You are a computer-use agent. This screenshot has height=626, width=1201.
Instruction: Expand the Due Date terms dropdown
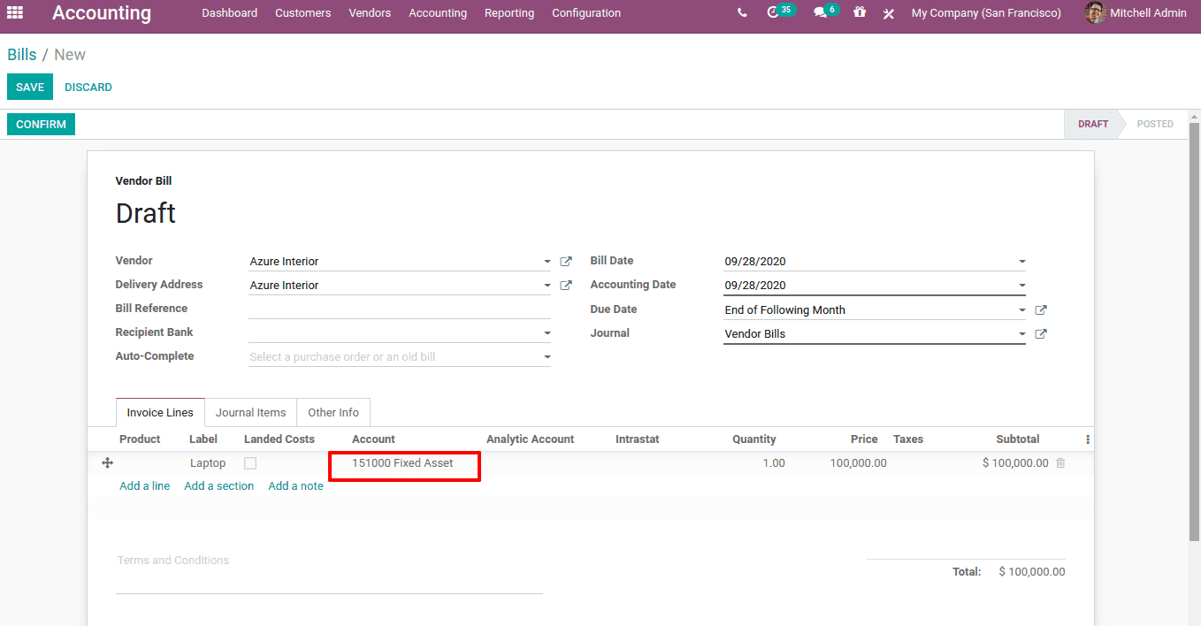(x=1022, y=310)
